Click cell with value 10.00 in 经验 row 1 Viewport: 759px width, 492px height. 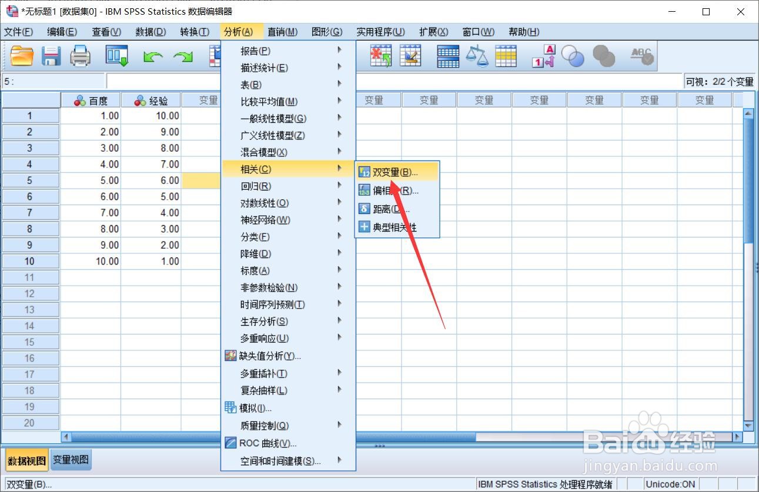151,116
